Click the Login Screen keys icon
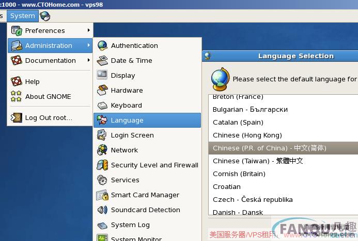The width and height of the screenshot is (358, 241). pyautogui.click(x=102, y=135)
